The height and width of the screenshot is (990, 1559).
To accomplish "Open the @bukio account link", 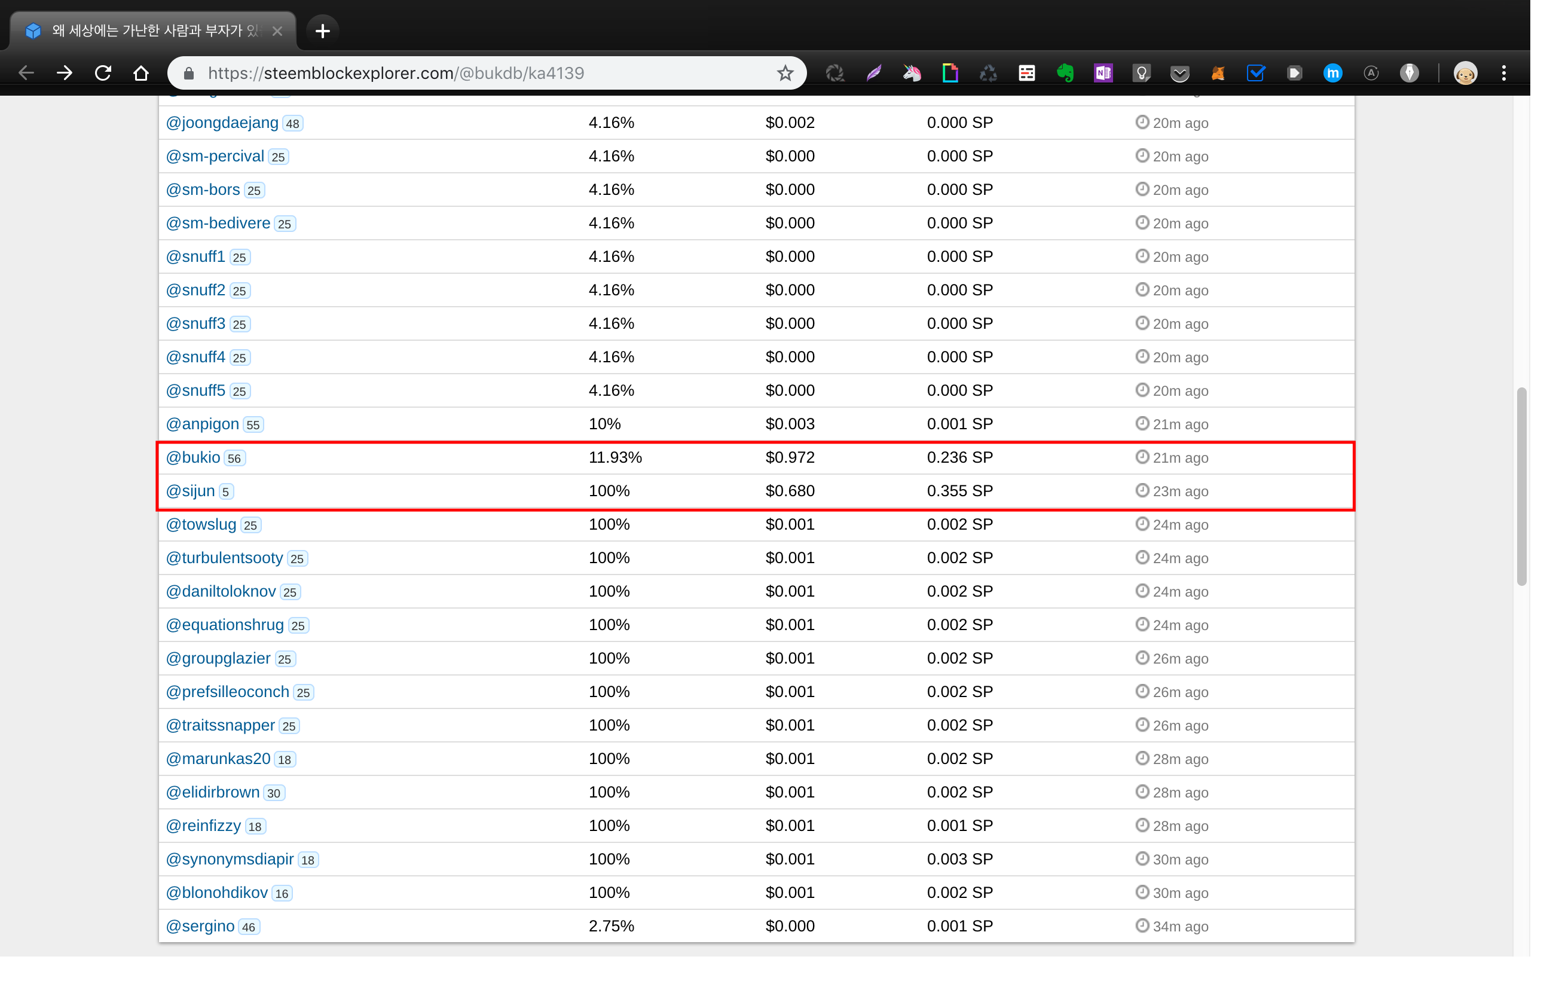I will 193,458.
